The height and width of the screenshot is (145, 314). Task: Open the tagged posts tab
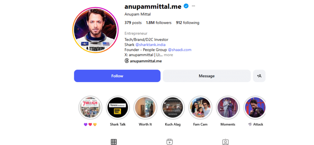pyautogui.click(x=225, y=142)
